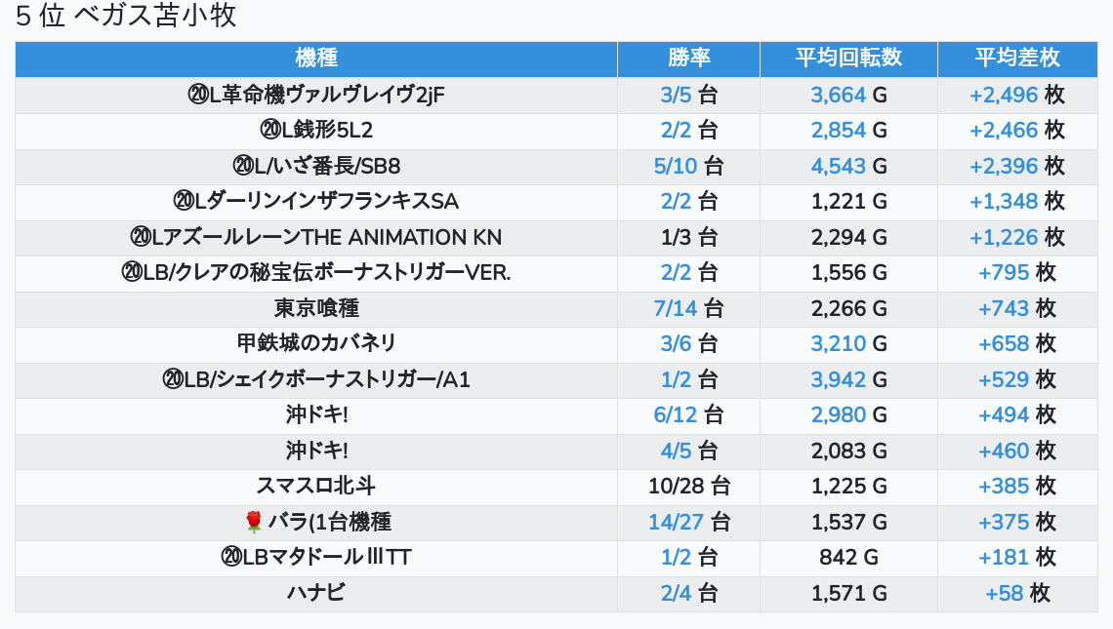The height and width of the screenshot is (629, 1113).
Task: Click the 甲鉄城のカバネリ machine name
Action: [316, 344]
